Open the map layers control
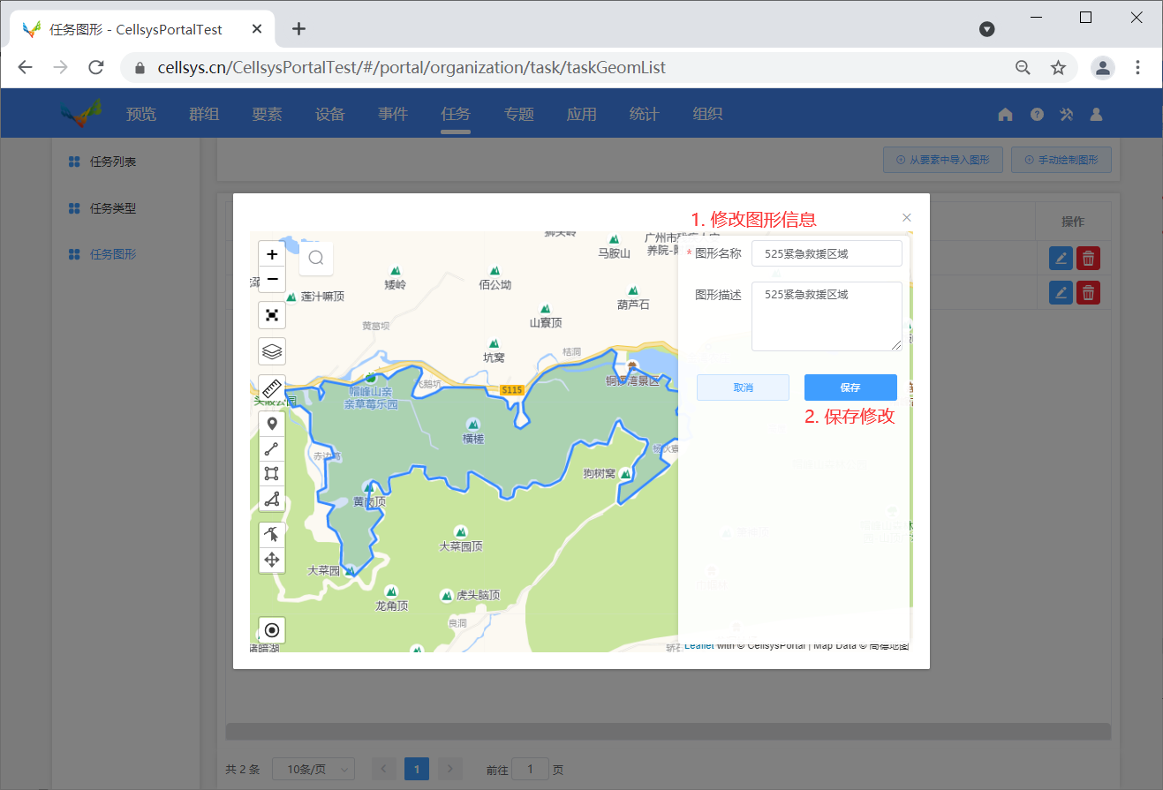The height and width of the screenshot is (790, 1163). [272, 351]
